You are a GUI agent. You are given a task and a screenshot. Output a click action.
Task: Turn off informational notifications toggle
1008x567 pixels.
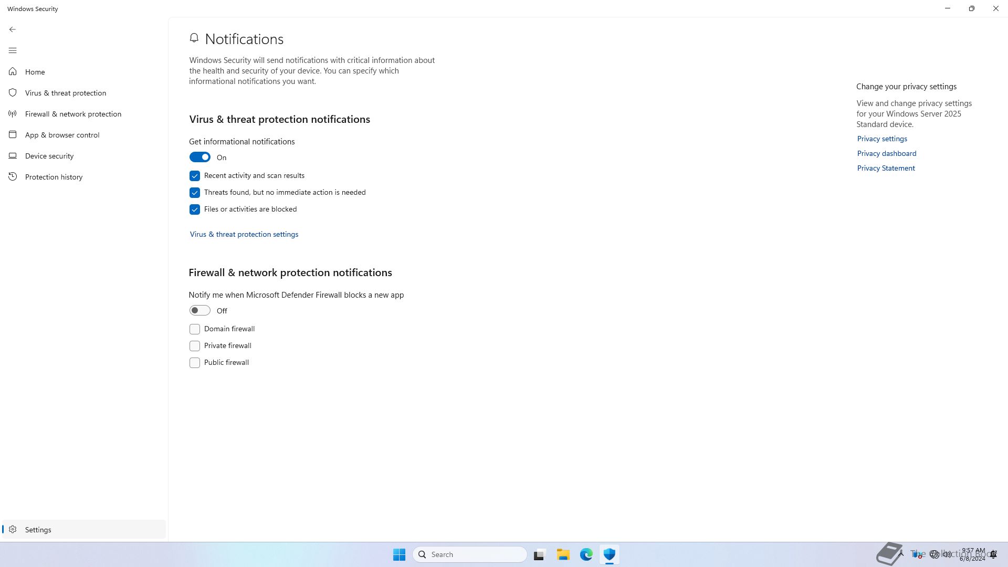(199, 157)
